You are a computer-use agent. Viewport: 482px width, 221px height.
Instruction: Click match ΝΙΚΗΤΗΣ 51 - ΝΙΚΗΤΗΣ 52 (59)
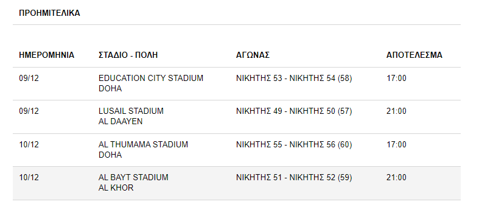[294, 177]
